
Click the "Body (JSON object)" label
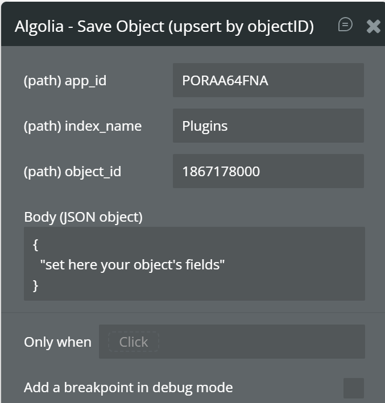pyautogui.click(x=83, y=217)
